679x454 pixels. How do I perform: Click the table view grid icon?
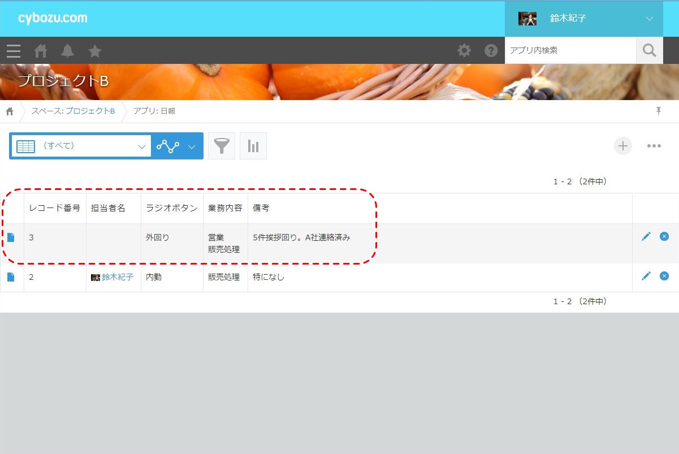(x=26, y=146)
